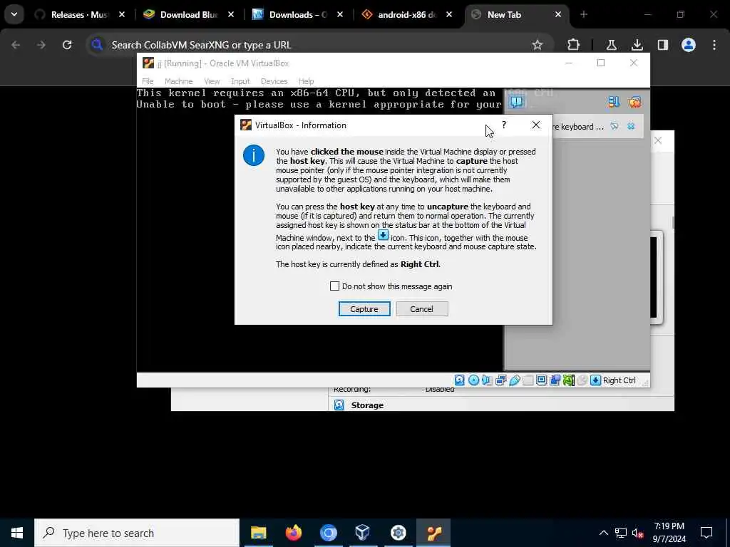Viewport: 730px width, 547px height.
Task: Open the Input menu
Action: pyautogui.click(x=240, y=81)
